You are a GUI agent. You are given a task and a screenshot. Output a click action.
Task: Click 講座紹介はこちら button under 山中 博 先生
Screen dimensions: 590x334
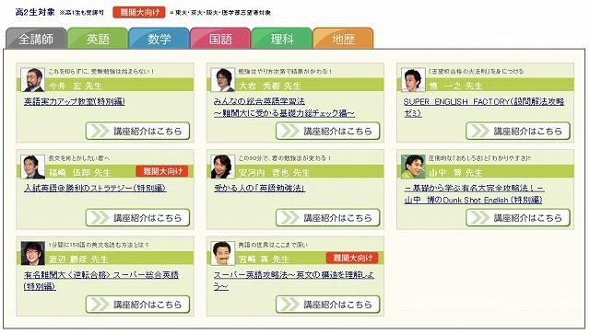518,217
